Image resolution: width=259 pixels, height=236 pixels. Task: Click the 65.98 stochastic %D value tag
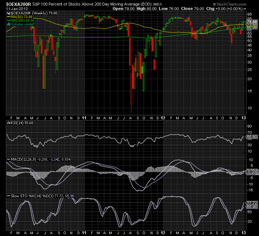(x=252, y=207)
